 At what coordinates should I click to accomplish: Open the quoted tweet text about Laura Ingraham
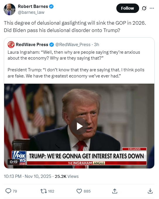(x=76, y=64)
